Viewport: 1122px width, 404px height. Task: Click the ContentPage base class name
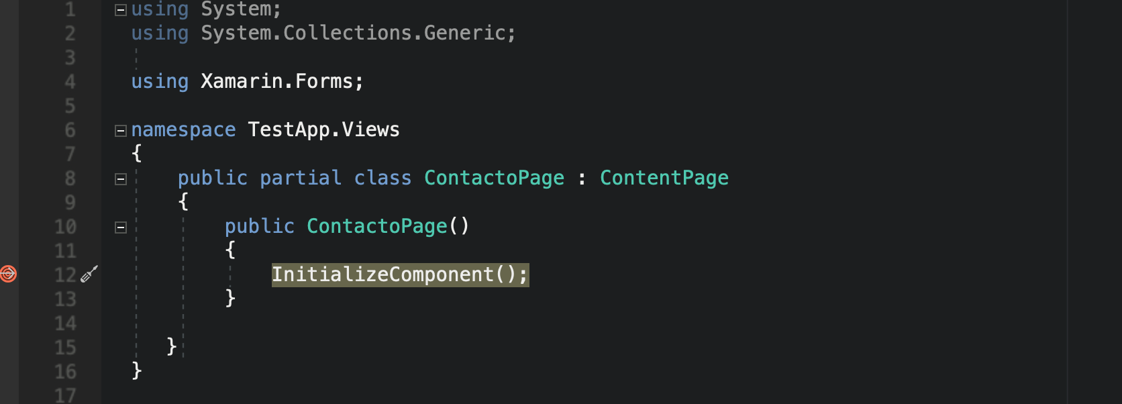[x=664, y=178]
